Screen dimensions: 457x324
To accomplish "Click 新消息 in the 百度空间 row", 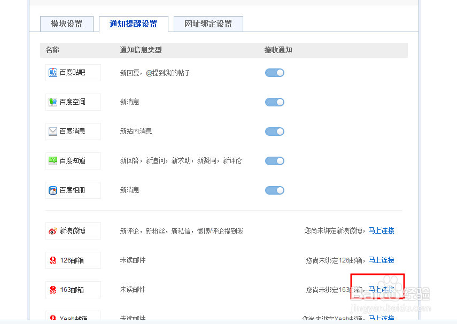I will 129,102.
